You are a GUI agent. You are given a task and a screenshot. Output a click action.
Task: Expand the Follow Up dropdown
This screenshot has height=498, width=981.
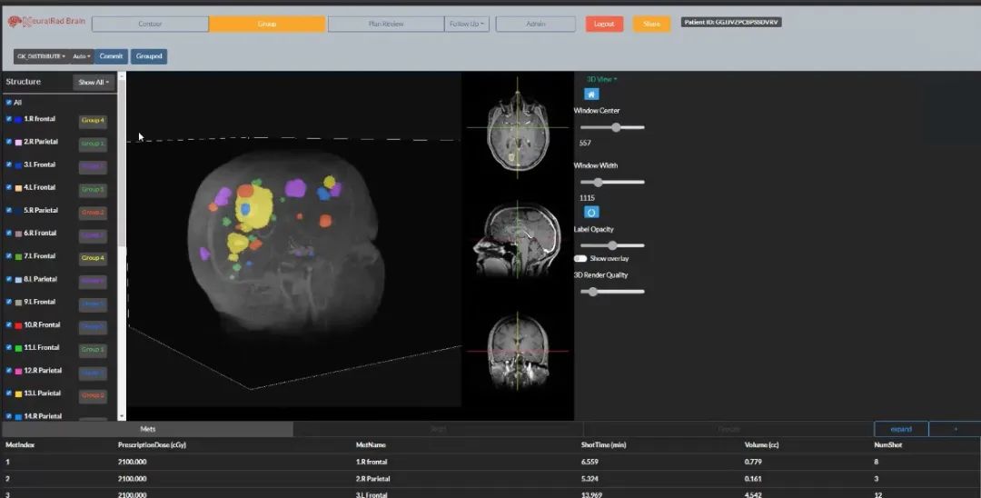tap(468, 25)
